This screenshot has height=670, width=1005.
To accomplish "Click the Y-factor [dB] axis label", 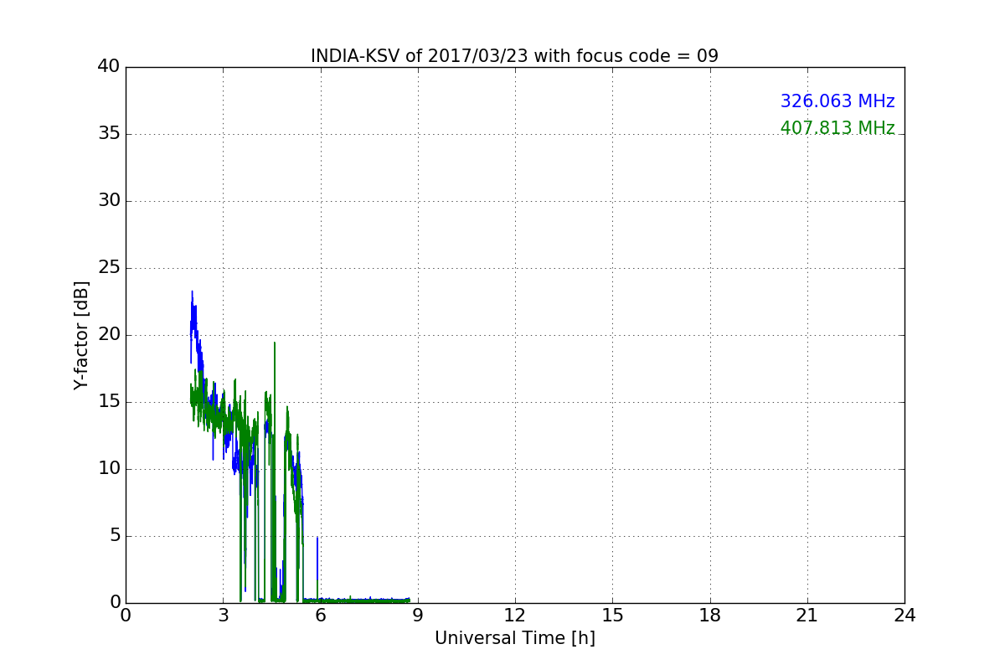I will point(81,335).
